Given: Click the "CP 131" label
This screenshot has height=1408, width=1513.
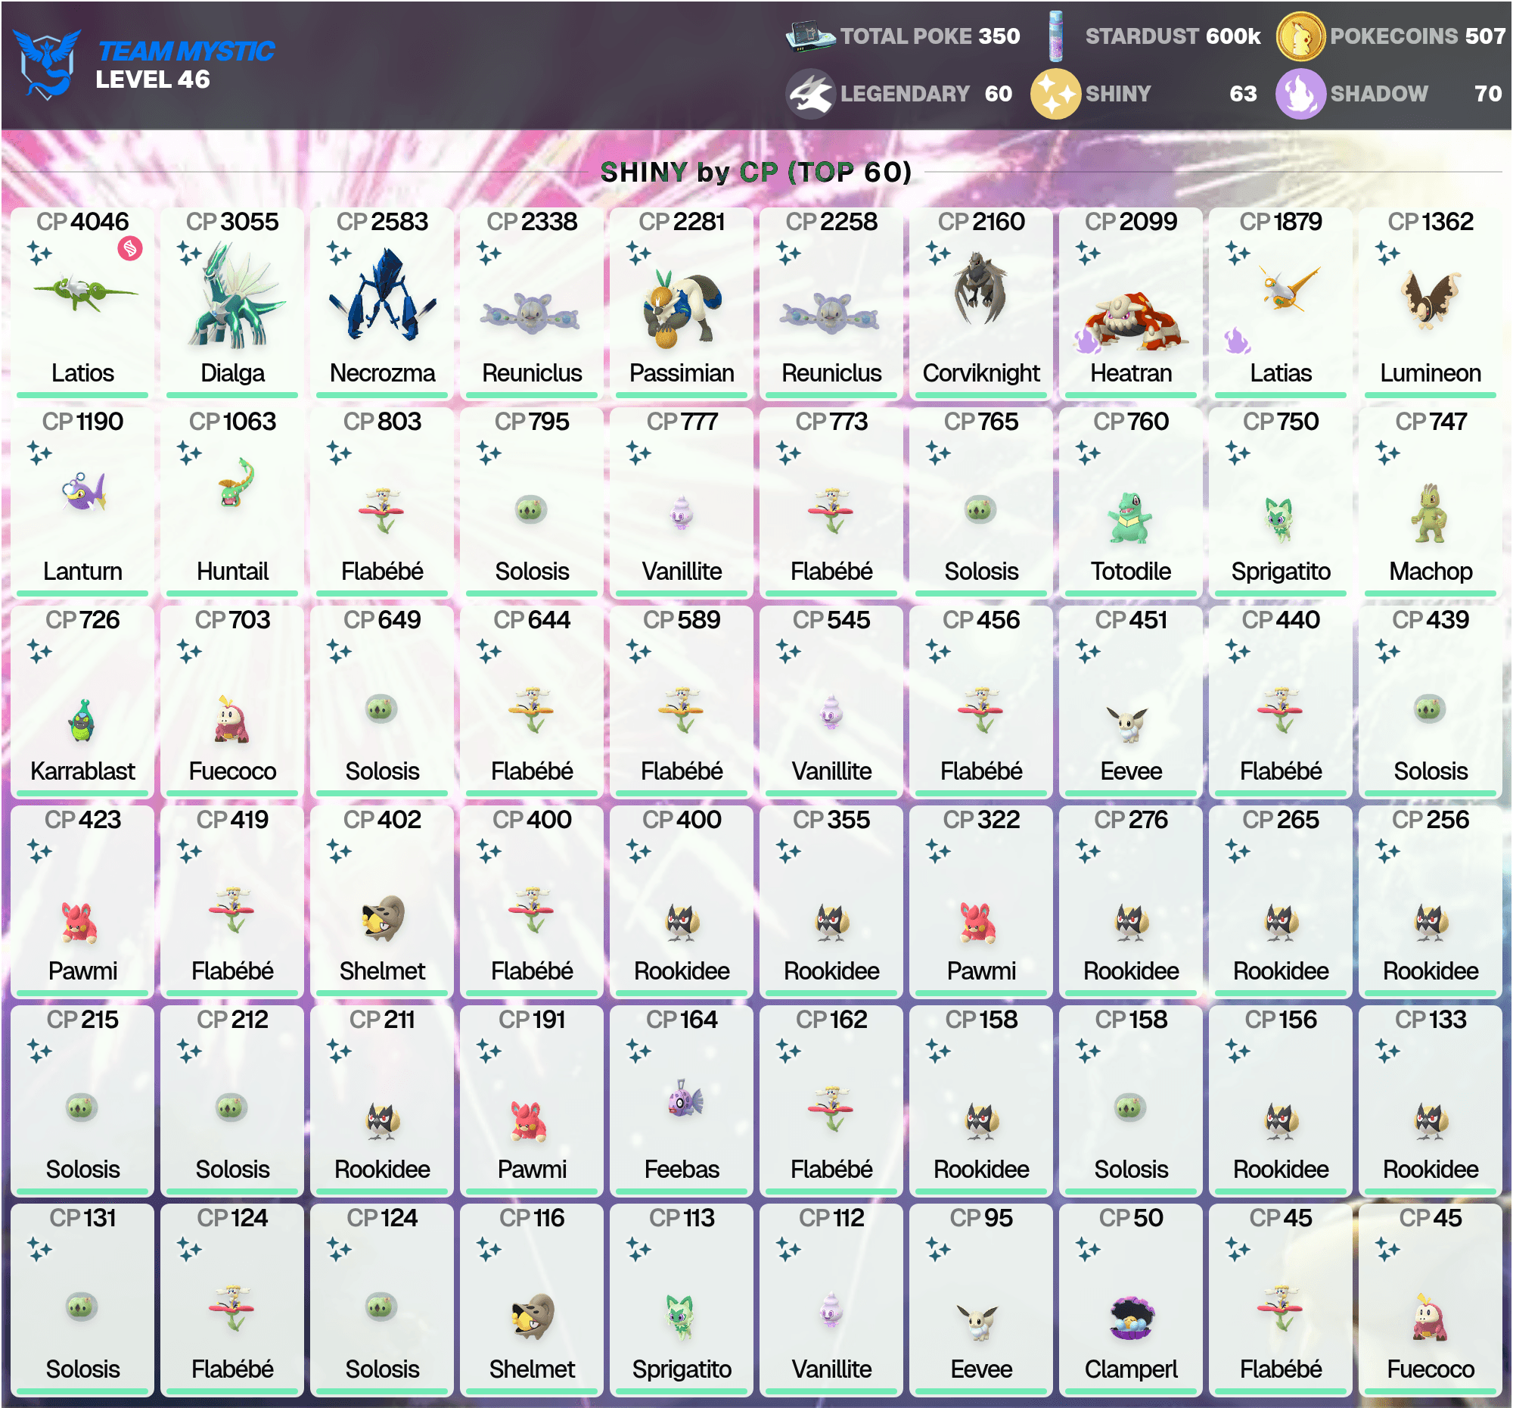Looking at the screenshot, I should coord(82,1218).
